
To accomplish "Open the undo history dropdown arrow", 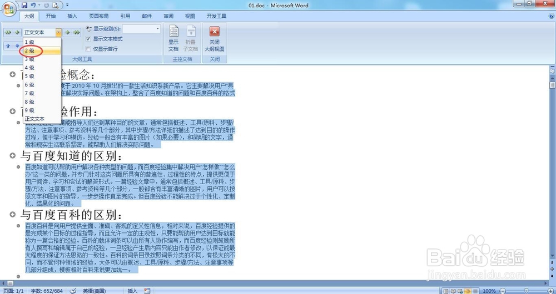I will pyautogui.click(x=39, y=6).
